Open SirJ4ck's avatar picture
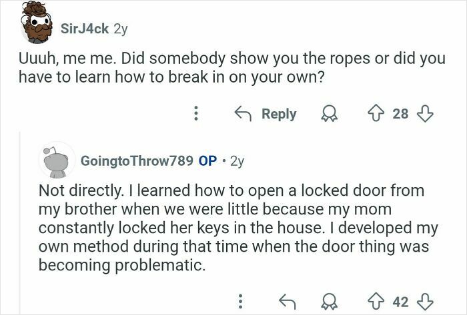Screen dimensions: 467x315 coord(37,23)
